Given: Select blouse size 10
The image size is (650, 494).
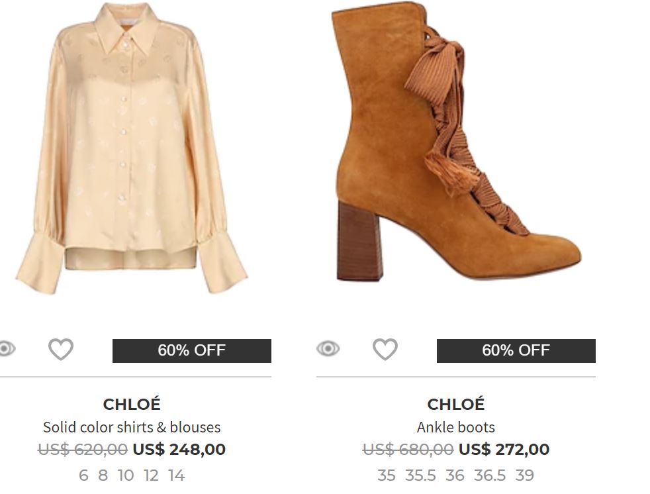Looking at the screenshot, I should point(126,475).
